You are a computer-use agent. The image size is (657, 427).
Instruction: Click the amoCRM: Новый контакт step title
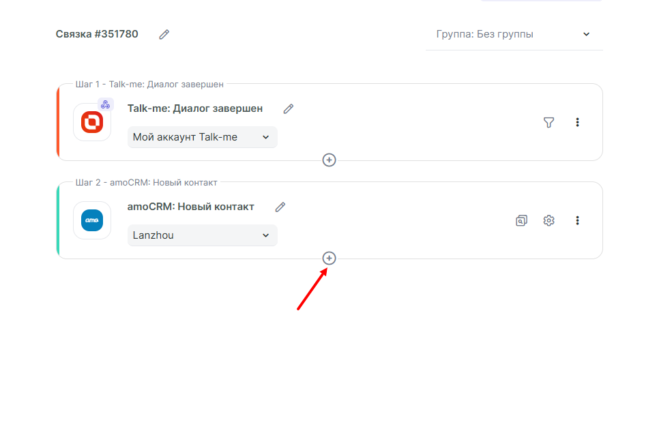[x=191, y=207]
